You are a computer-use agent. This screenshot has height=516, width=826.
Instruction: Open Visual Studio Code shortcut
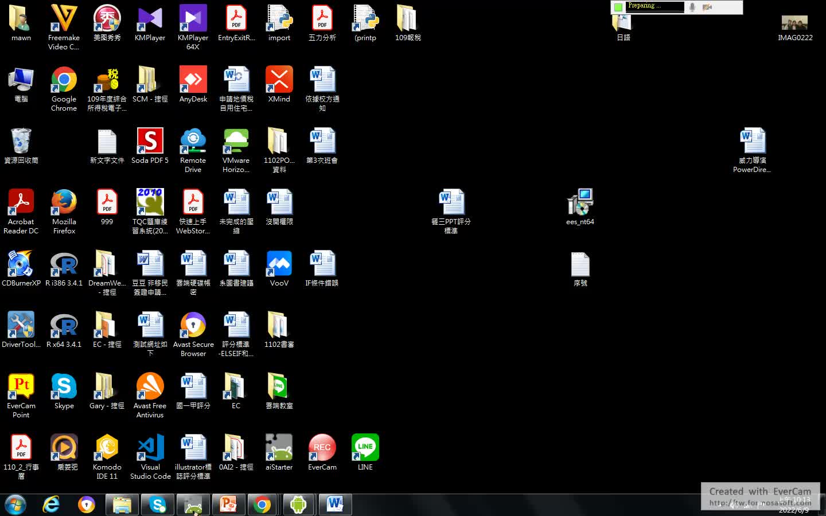click(150, 457)
